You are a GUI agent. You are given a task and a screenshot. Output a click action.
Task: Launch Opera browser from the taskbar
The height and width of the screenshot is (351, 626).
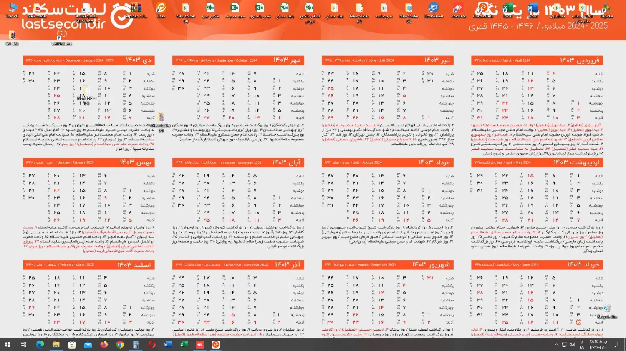pos(152,344)
